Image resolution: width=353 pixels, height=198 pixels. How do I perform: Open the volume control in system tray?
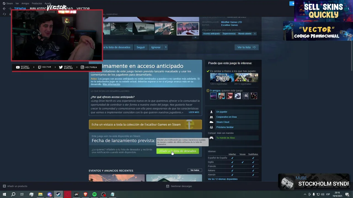(x=322, y=194)
